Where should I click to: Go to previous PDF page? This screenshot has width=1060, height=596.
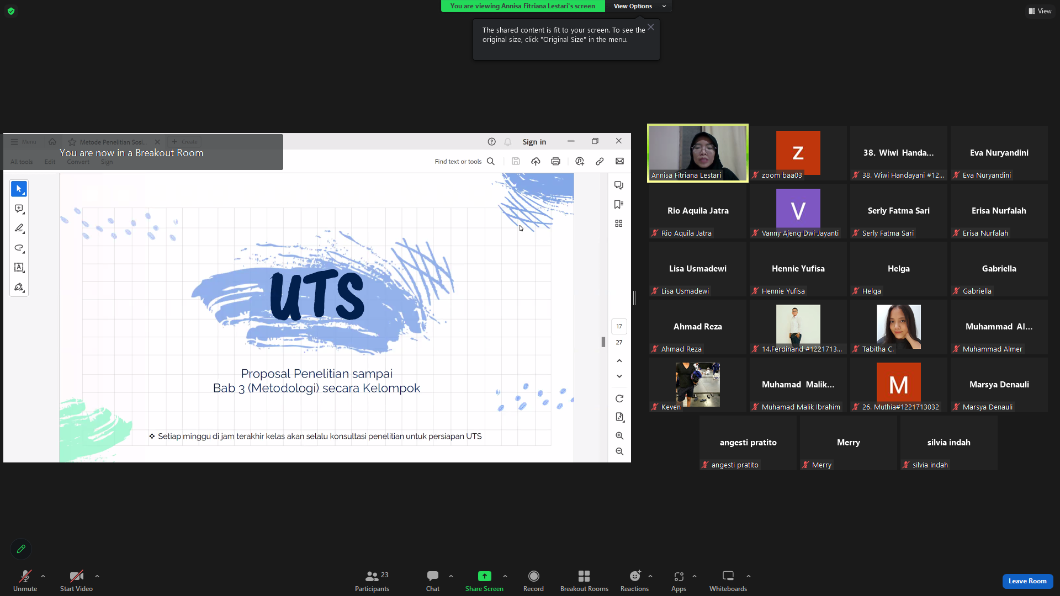click(x=619, y=361)
